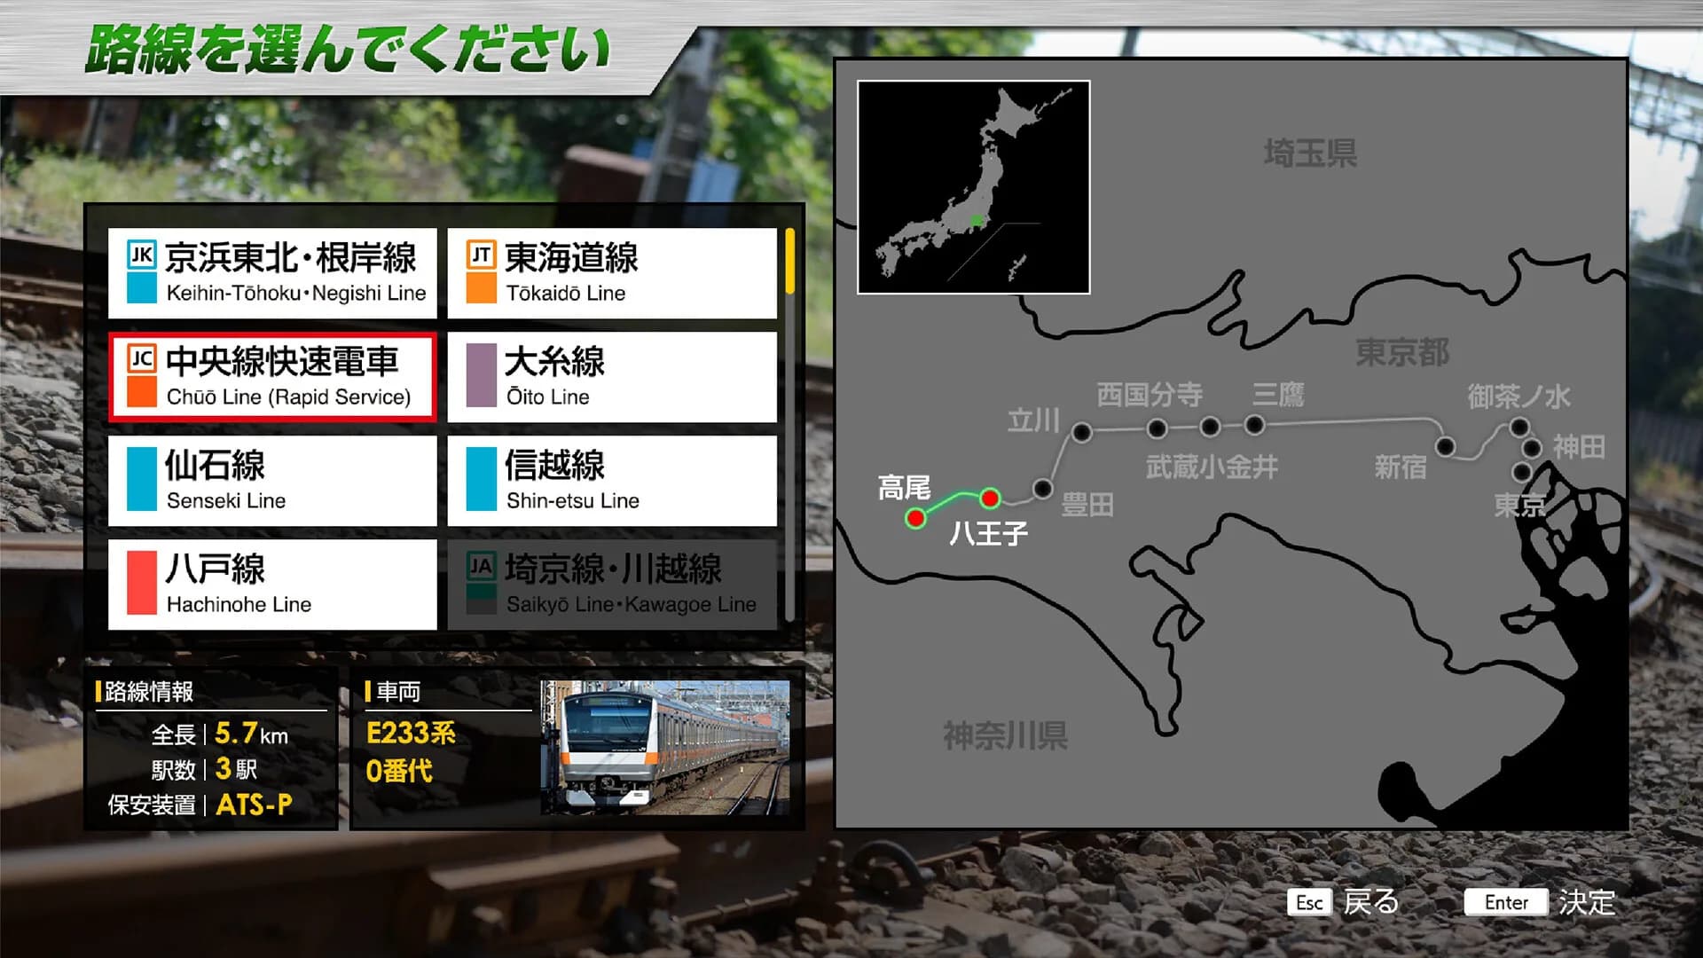Screen dimensions: 1703x958
Task: Click the 御茶ノ水 station label
Action: click(1519, 396)
